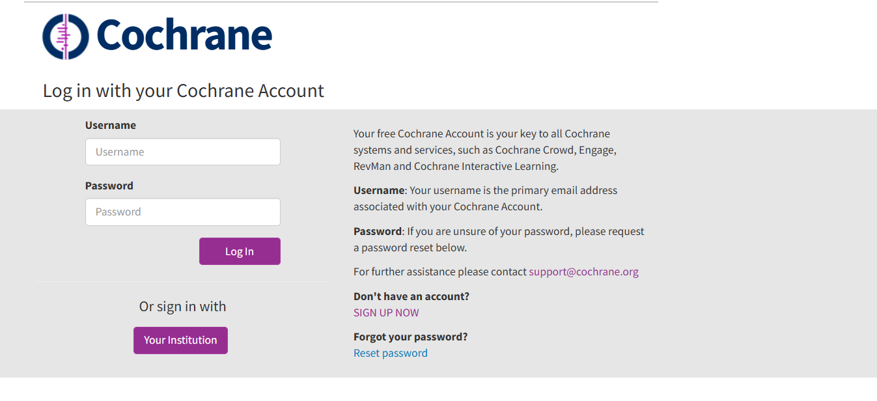Click the Password label above the field

pyautogui.click(x=109, y=186)
